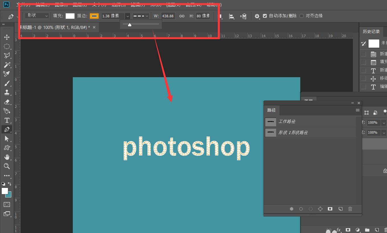Select the Hand tool
387x233 pixels.
click(7, 157)
